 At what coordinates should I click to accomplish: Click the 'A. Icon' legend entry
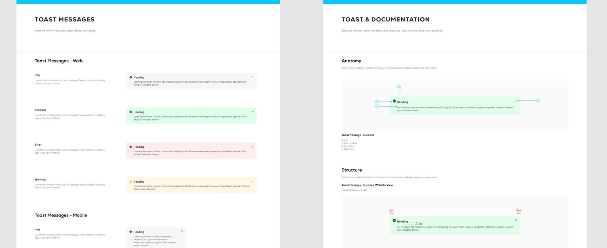(x=345, y=140)
